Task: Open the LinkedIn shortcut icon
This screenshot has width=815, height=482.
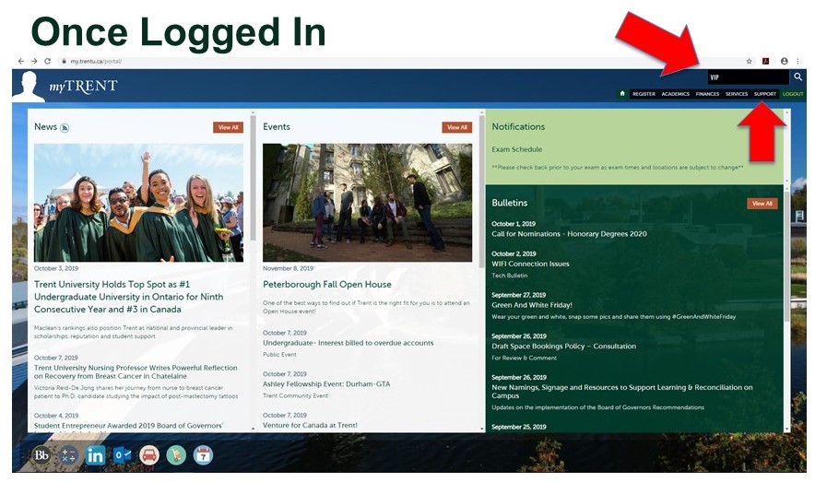Action: 95,455
